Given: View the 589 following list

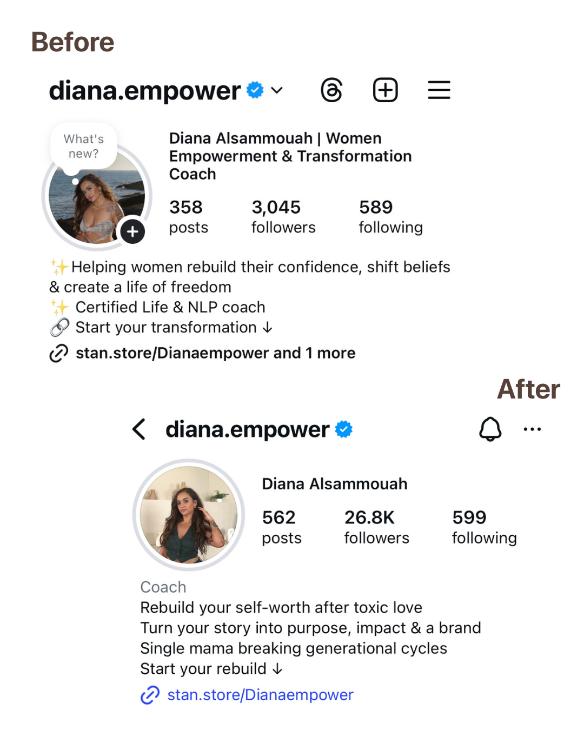Looking at the screenshot, I should click(x=390, y=216).
